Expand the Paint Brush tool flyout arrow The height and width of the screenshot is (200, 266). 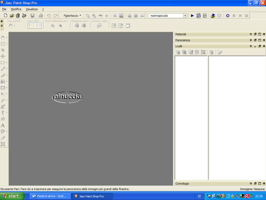[6, 75]
